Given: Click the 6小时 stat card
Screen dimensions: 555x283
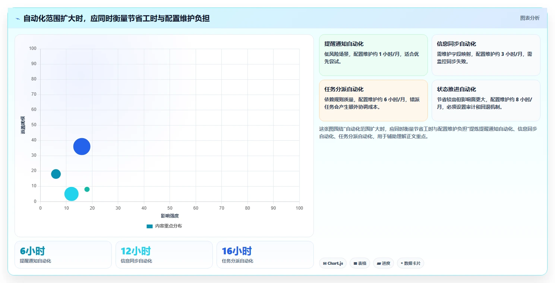Looking at the screenshot, I should (x=63, y=255).
